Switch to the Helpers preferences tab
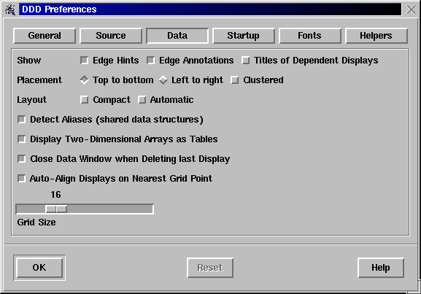The width and height of the screenshot is (421, 294). 376,36
